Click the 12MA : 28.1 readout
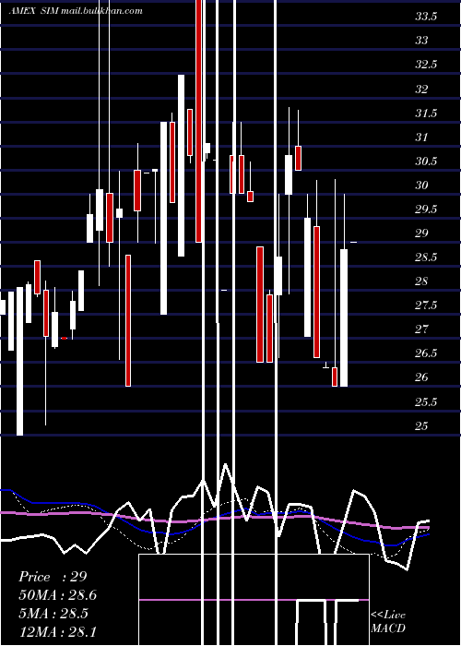This screenshot has height=646, width=461. (x=57, y=631)
